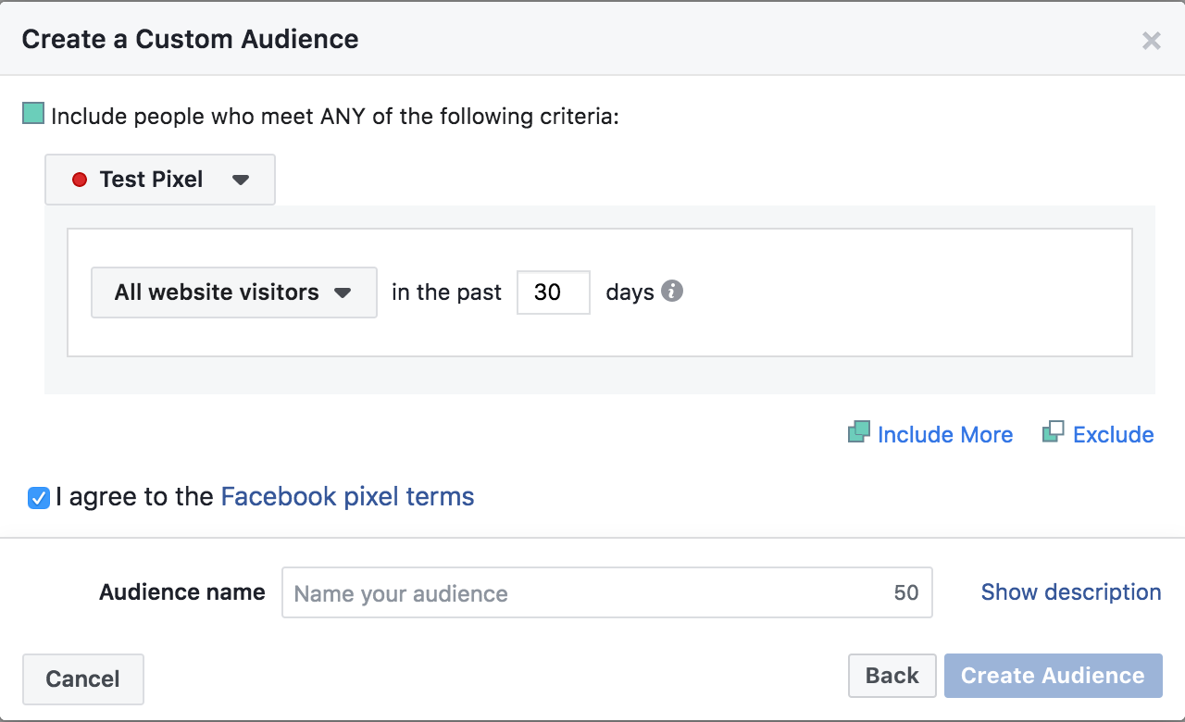Open the Test Pixel dropdown
Image resolution: width=1185 pixels, height=722 pixels.
pos(160,180)
